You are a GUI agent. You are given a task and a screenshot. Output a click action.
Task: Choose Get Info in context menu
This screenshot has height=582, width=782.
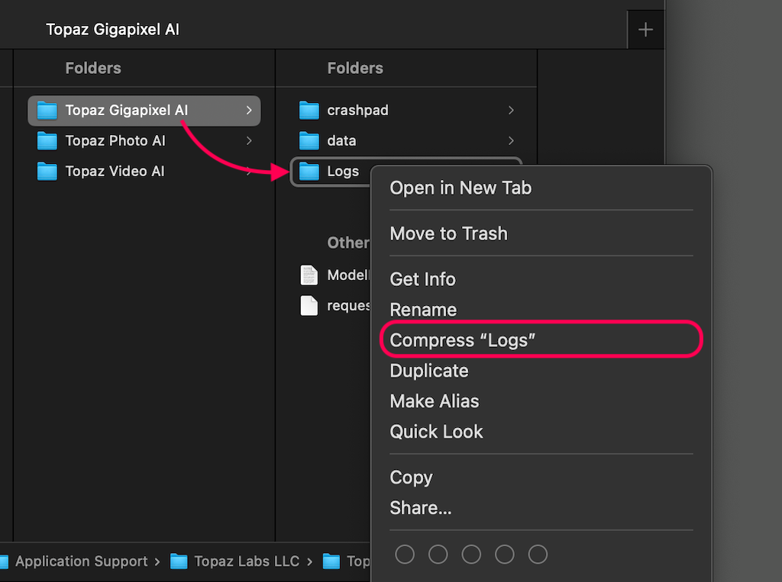coord(422,279)
